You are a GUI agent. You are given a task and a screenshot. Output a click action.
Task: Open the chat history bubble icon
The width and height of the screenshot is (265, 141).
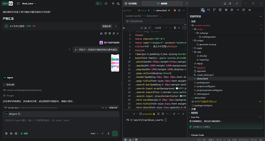point(106,3)
